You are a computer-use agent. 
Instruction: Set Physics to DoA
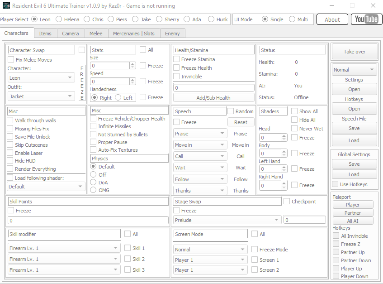tap(99, 183)
